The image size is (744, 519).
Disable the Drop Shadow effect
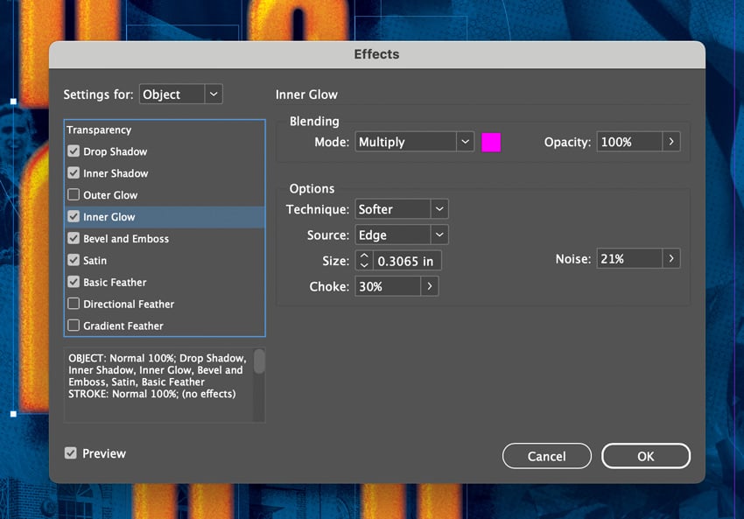click(x=74, y=151)
